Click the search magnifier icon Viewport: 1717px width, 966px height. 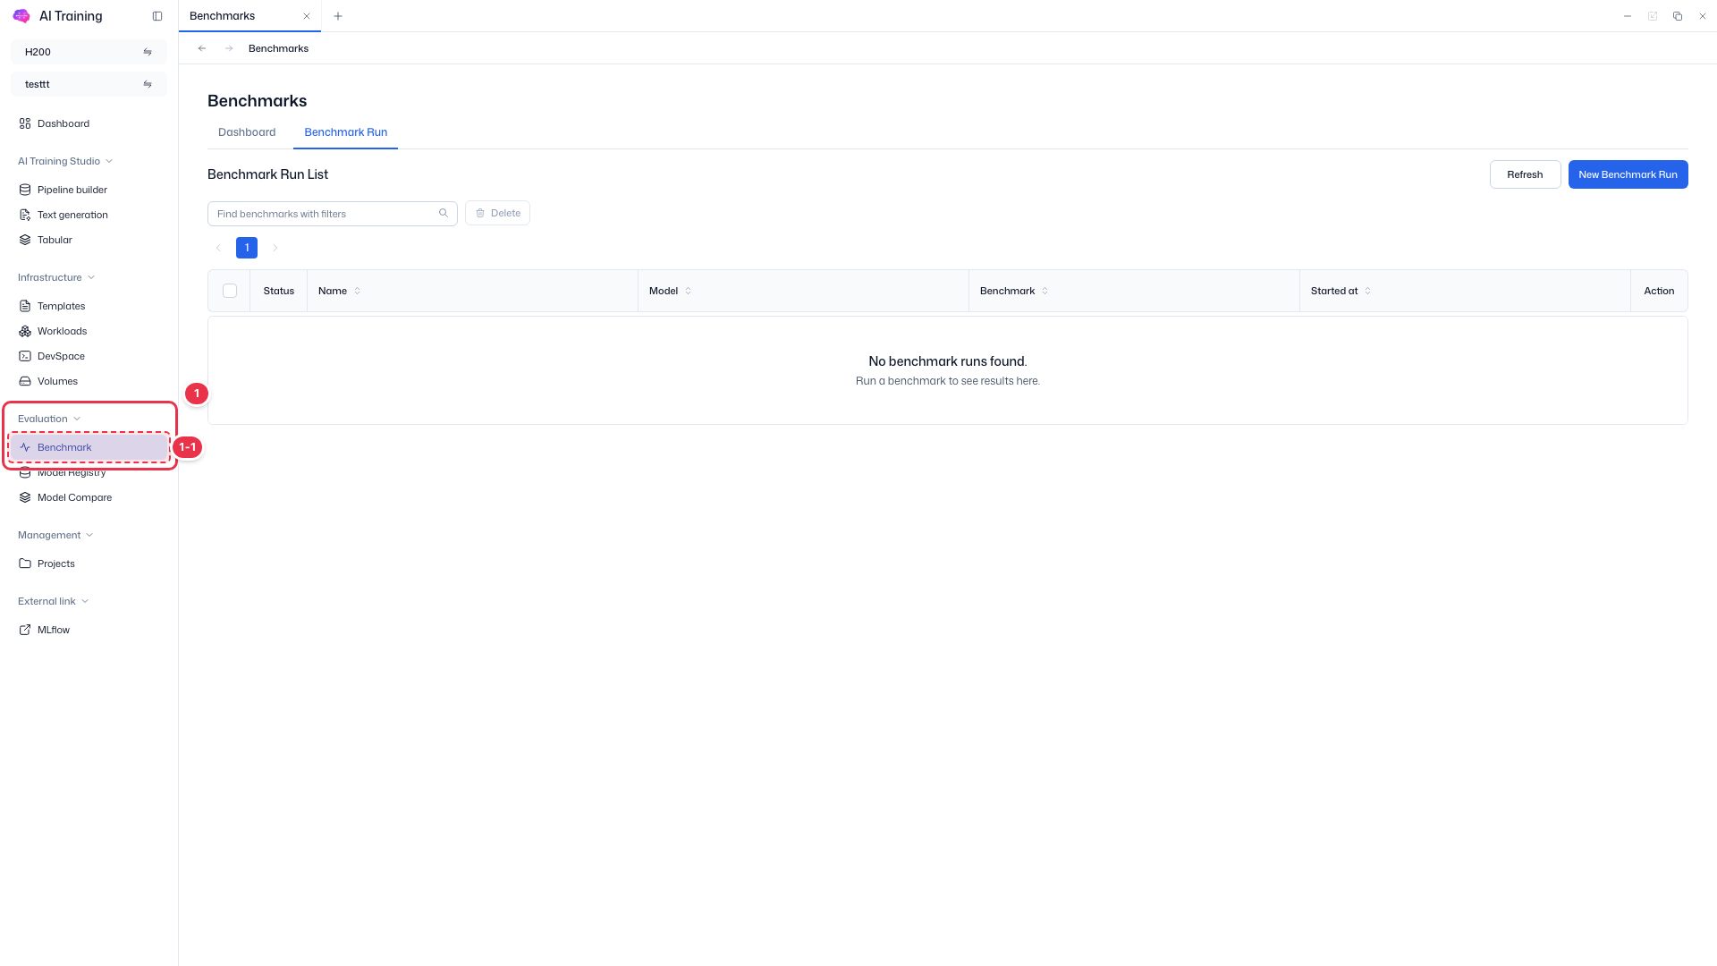pos(444,213)
